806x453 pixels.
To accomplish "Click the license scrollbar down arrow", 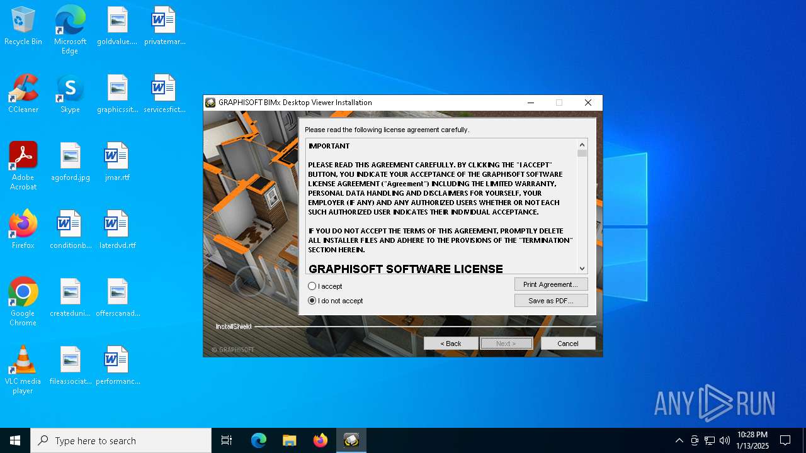I will (582, 269).
